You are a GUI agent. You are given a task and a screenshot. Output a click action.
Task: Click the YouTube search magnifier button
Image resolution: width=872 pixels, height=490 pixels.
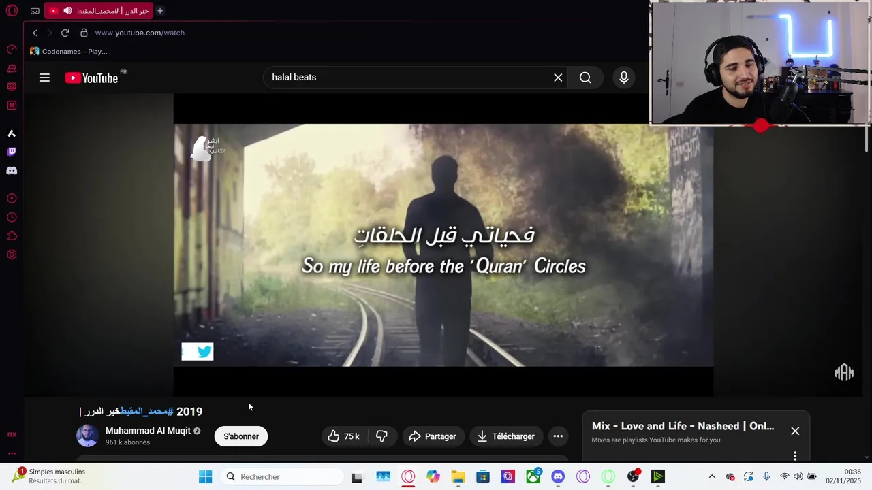[585, 78]
